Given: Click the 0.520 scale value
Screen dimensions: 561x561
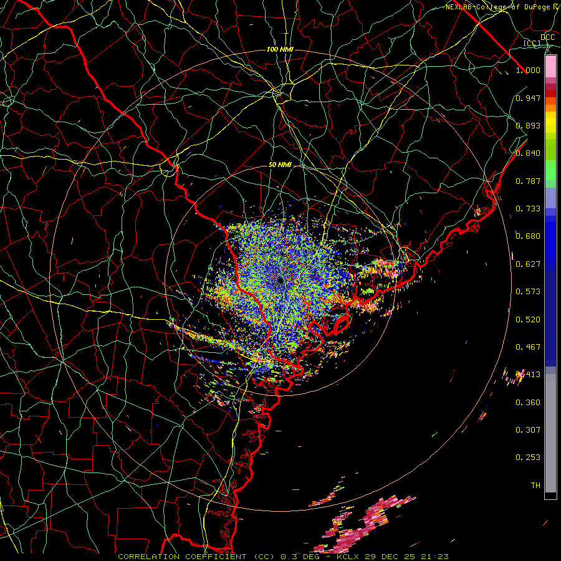Looking at the screenshot, I should point(528,320).
